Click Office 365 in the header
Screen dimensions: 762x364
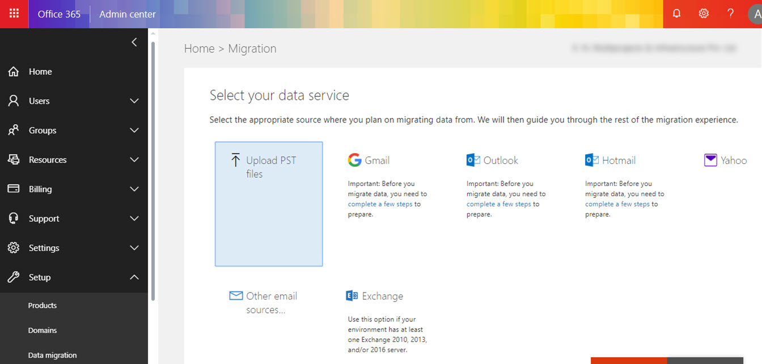[x=59, y=14]
